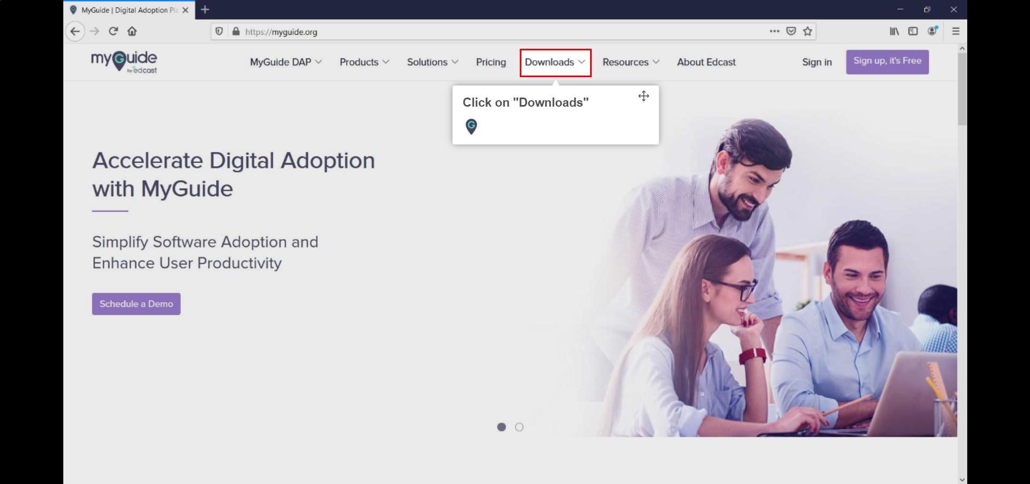
Task: Close the MyGuide browser tab
Action: 186,10
